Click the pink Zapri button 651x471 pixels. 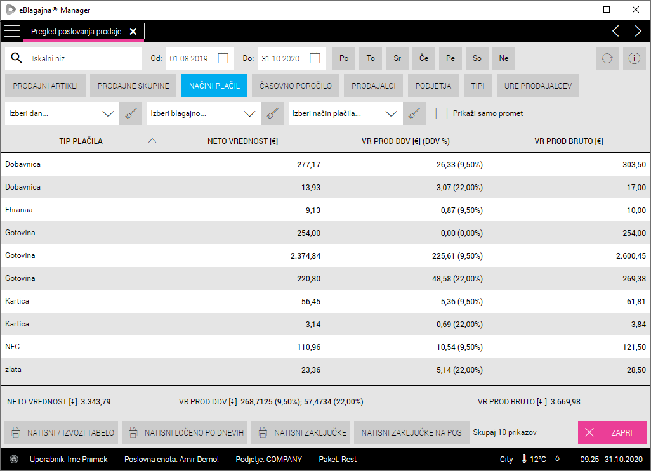pyautogui.click(x=612, y=432)
